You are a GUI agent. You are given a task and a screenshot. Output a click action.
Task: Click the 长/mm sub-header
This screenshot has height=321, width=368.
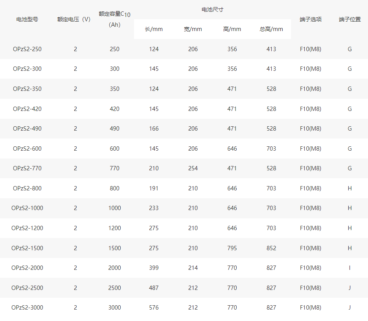154,29
